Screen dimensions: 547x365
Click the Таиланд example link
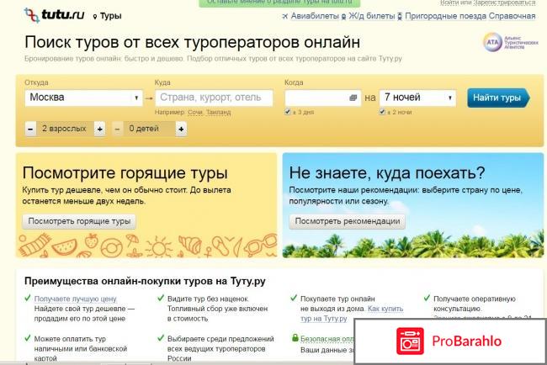point(219,112)
